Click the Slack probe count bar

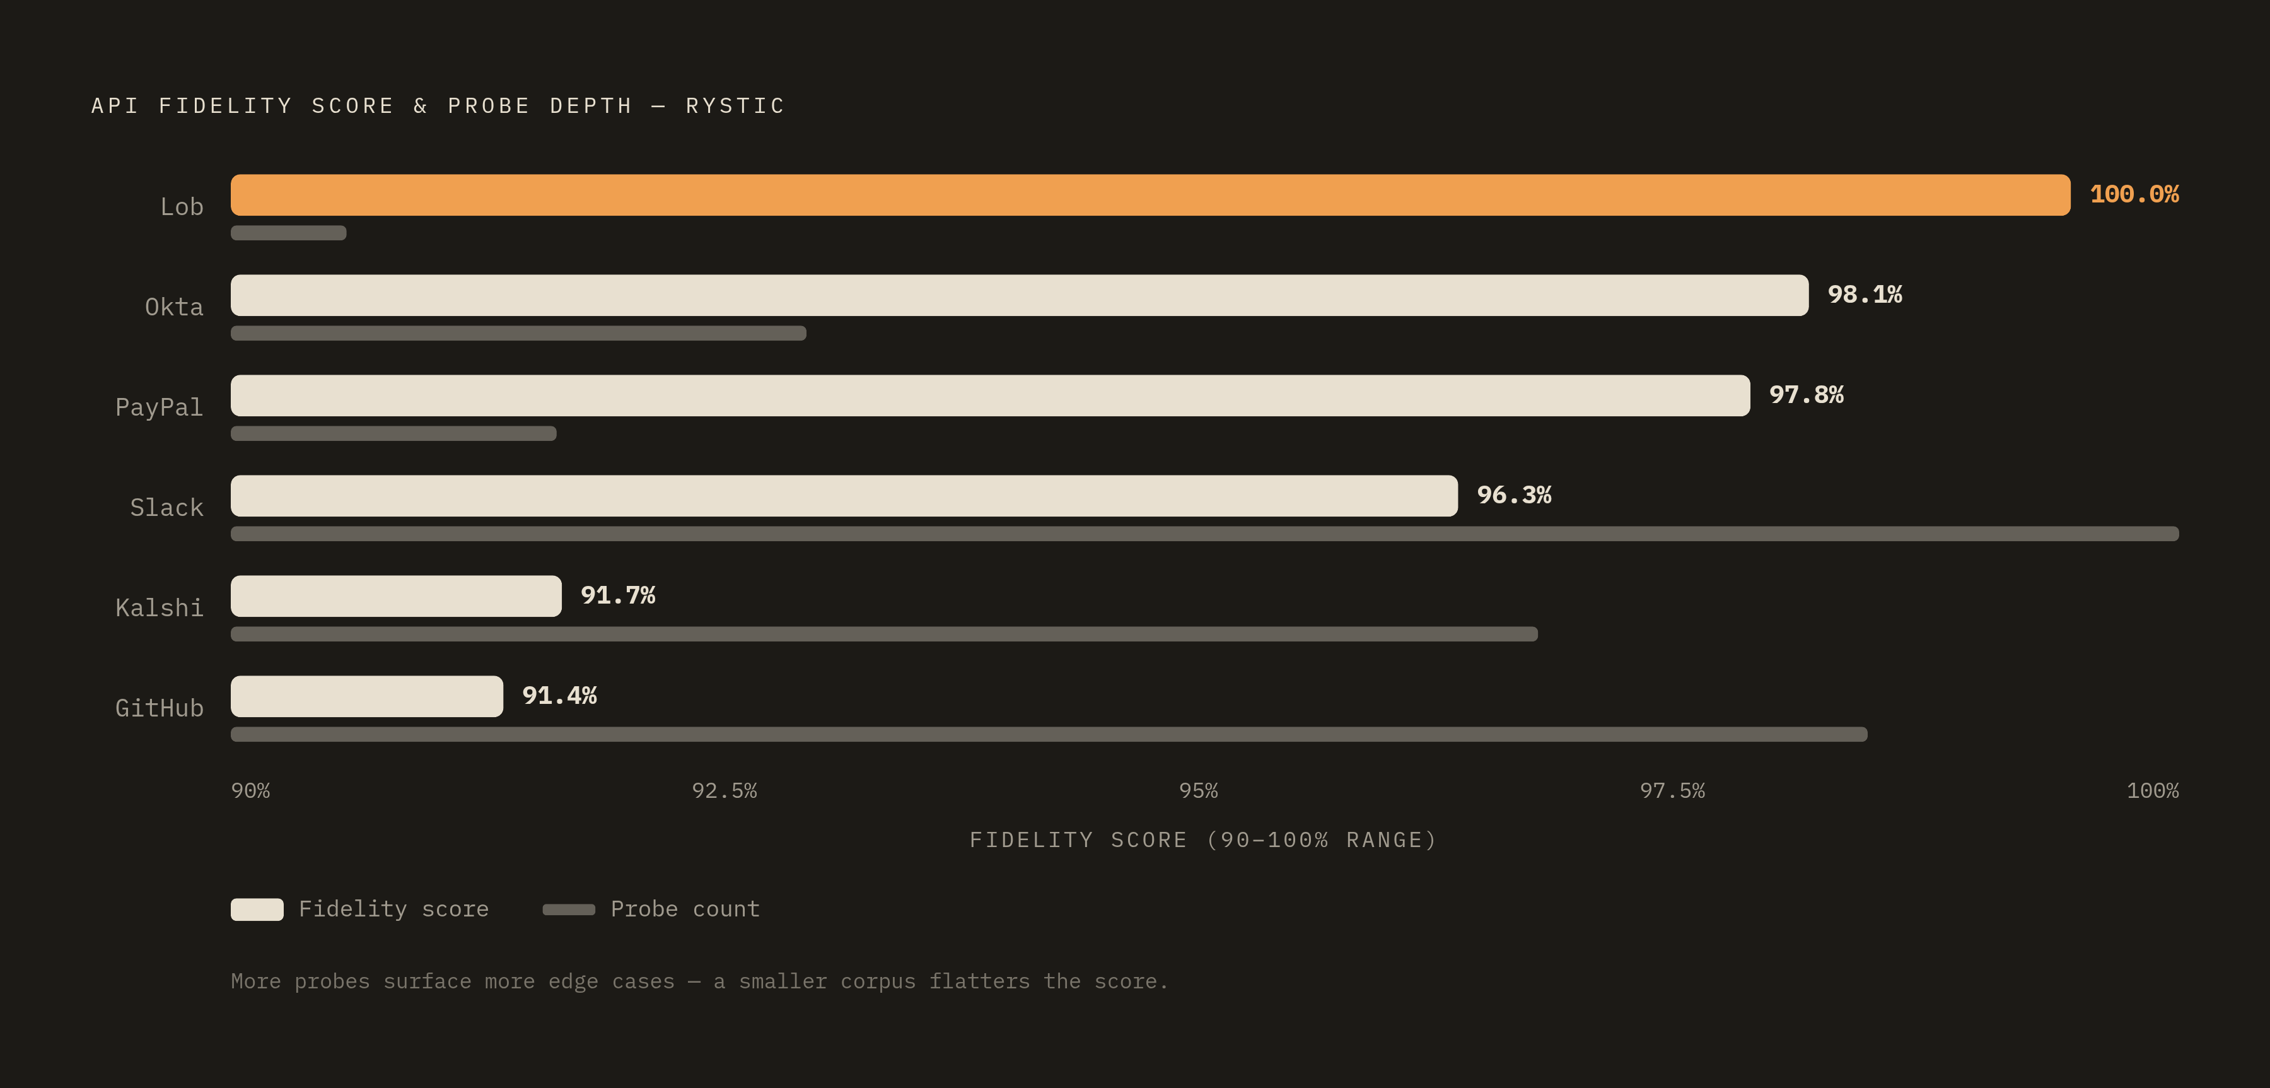point(1204,534)
